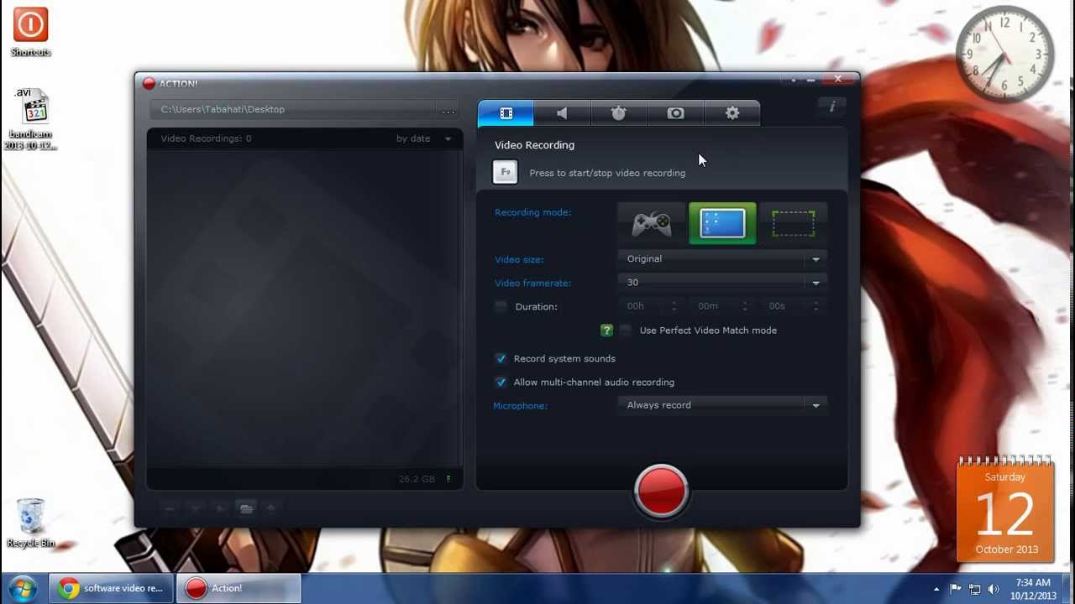
Task: Click the green question mark help icon
Action: point(606,331)
